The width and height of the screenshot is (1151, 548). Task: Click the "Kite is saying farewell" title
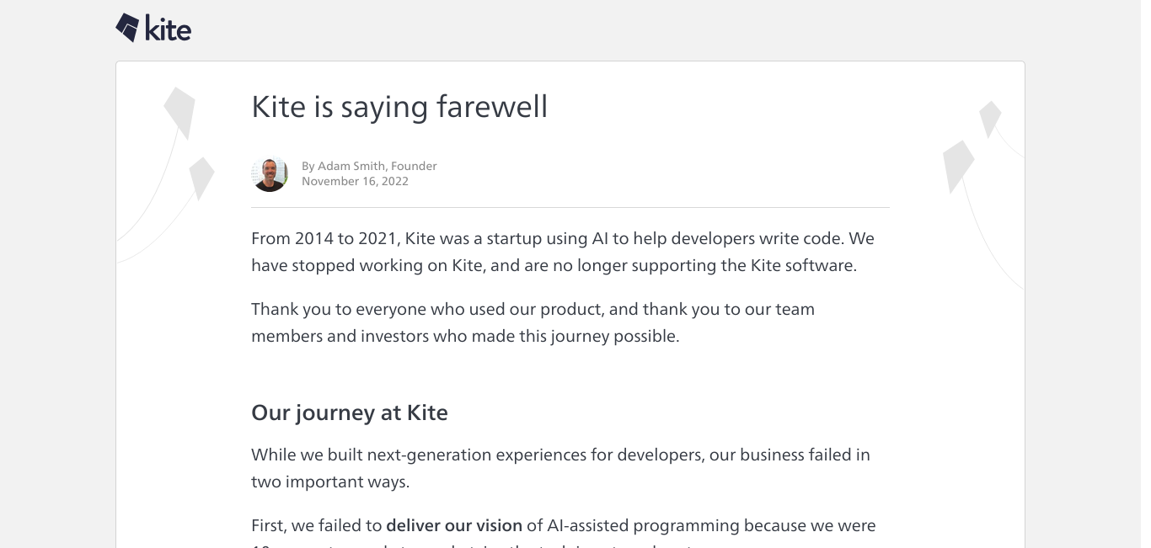[399, 107]
